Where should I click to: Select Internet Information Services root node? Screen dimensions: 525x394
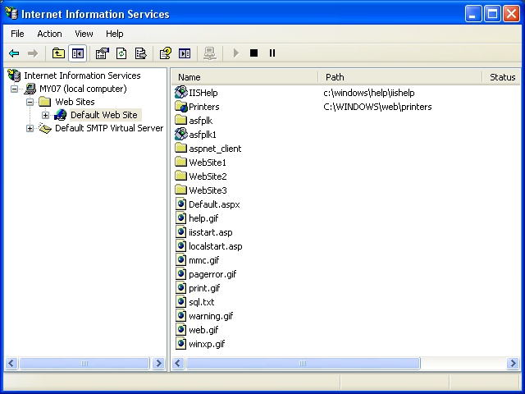pos(82,76)
